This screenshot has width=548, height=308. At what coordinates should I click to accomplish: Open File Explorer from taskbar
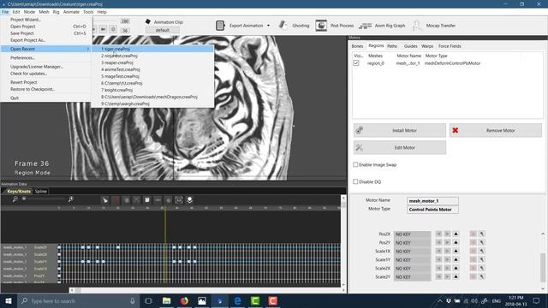point(166,300)
